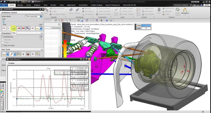Switch to the Analysis ribbon tab
This screenshot has width=211, height=113.
pos(37,5)
